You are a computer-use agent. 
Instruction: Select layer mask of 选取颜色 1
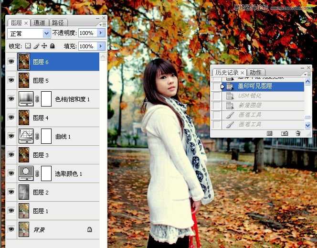coord(46,173)
